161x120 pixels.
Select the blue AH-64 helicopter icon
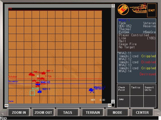[91, 90]
